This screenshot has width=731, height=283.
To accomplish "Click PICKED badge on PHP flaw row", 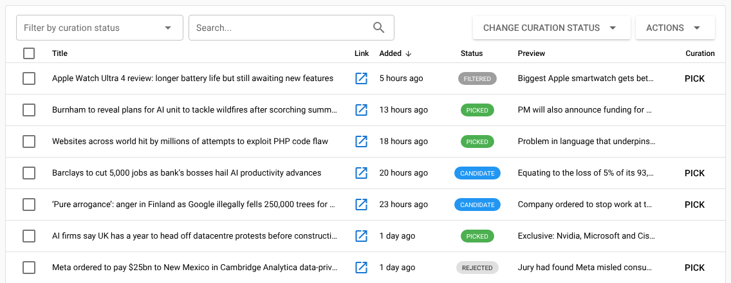I will click(x=477, y=141).
